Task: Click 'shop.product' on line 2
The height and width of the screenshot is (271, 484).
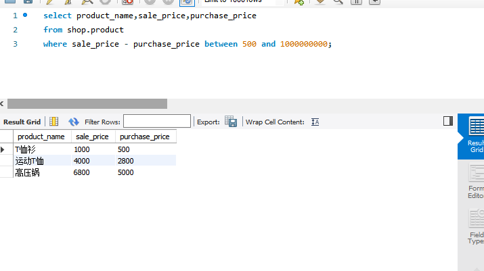Action: coord(95,30)
